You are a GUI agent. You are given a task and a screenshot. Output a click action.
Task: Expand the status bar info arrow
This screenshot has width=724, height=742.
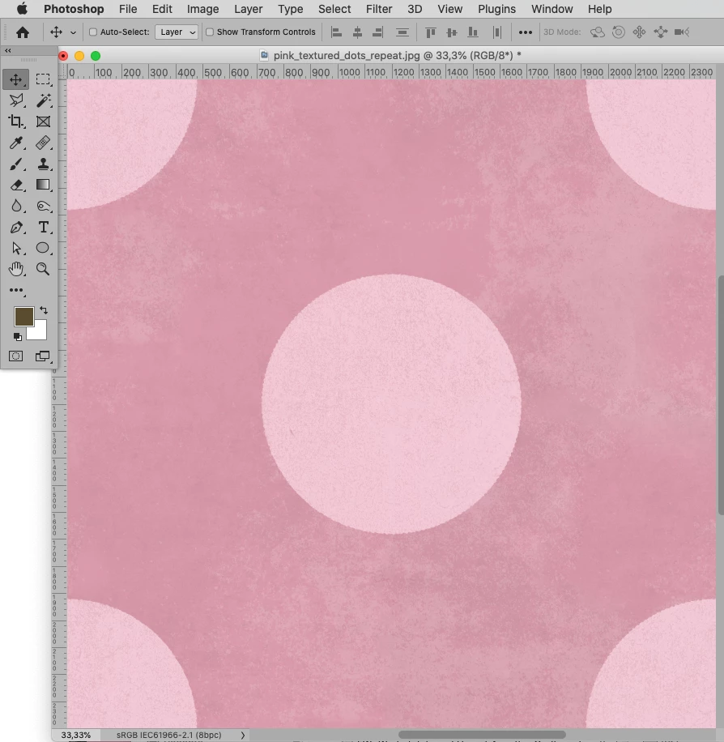243,735
